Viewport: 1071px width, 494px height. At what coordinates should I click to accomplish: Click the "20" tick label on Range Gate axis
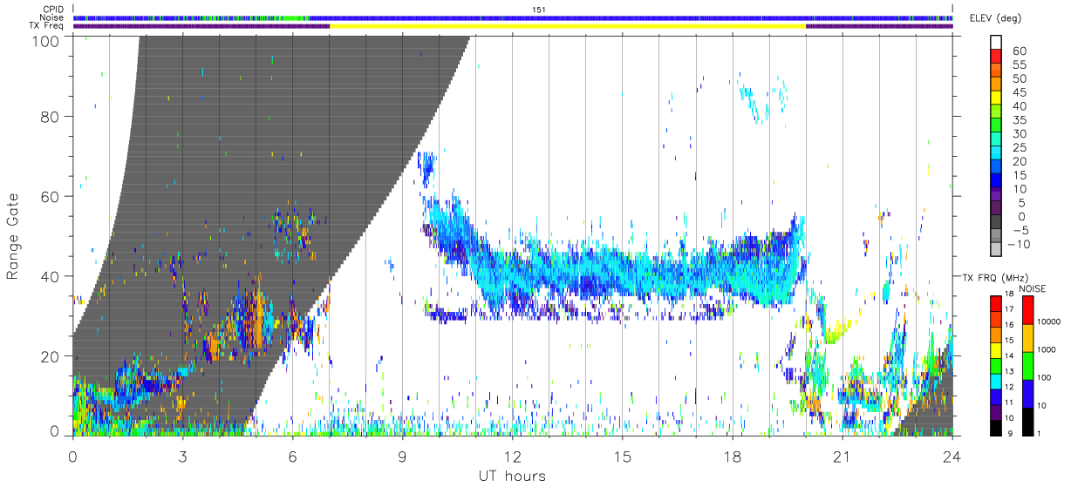coord(51,356)
